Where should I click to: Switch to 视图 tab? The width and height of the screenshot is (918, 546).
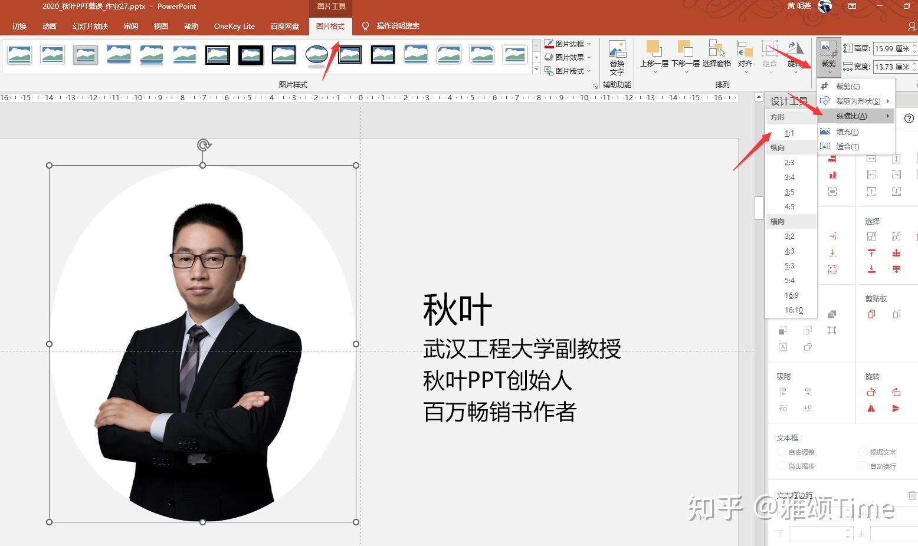point(160,26)
